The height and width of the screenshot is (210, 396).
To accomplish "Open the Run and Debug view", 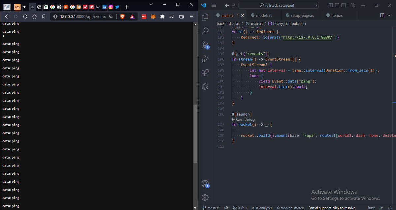I will pos(205,59).
